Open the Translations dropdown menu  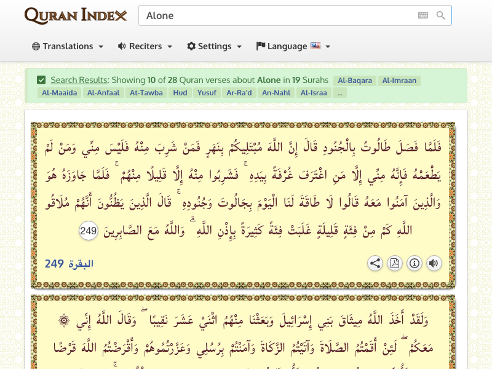pyautogui.click(x=68, y=47)
